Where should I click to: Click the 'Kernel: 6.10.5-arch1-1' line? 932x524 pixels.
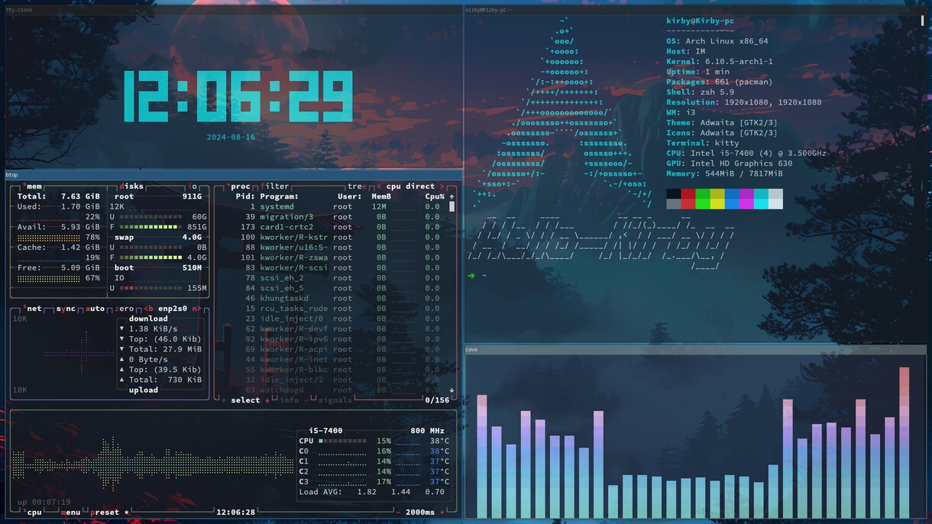[x=720, y=62]
